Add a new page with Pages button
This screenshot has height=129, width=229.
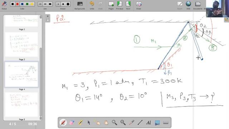tap(111, 5)
